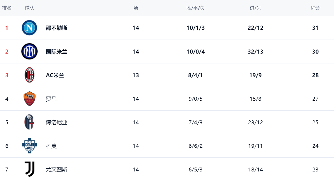Open the 罗马 team page

pyautogui.click(x=51, y=99)
